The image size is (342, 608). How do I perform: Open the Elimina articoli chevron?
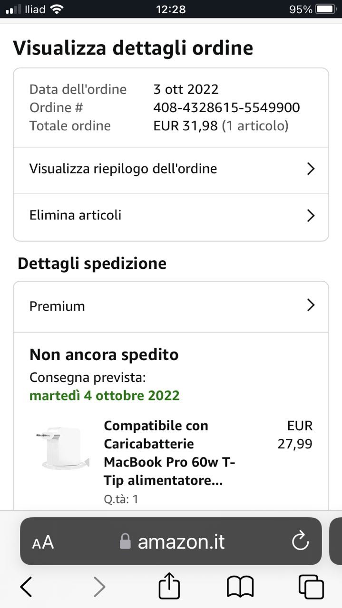[311, 216]
